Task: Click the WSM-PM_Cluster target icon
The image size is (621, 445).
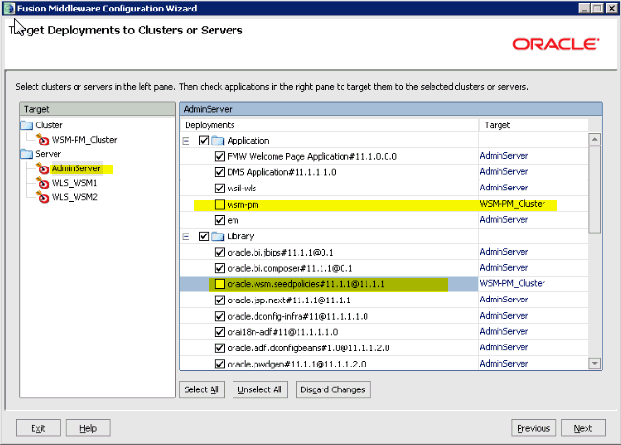Action: click(43, 140)
